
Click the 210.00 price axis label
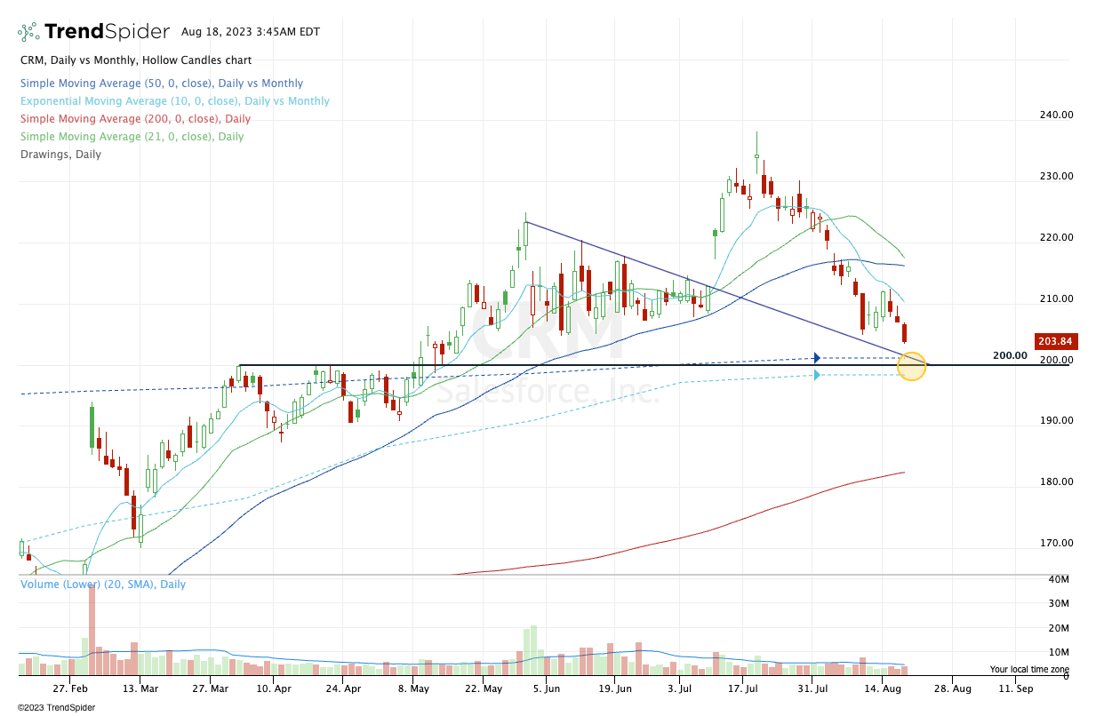pos(1056,298)
